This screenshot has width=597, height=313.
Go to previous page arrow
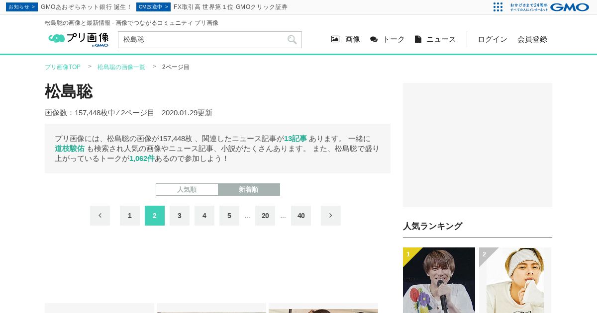tap(100, 216)
